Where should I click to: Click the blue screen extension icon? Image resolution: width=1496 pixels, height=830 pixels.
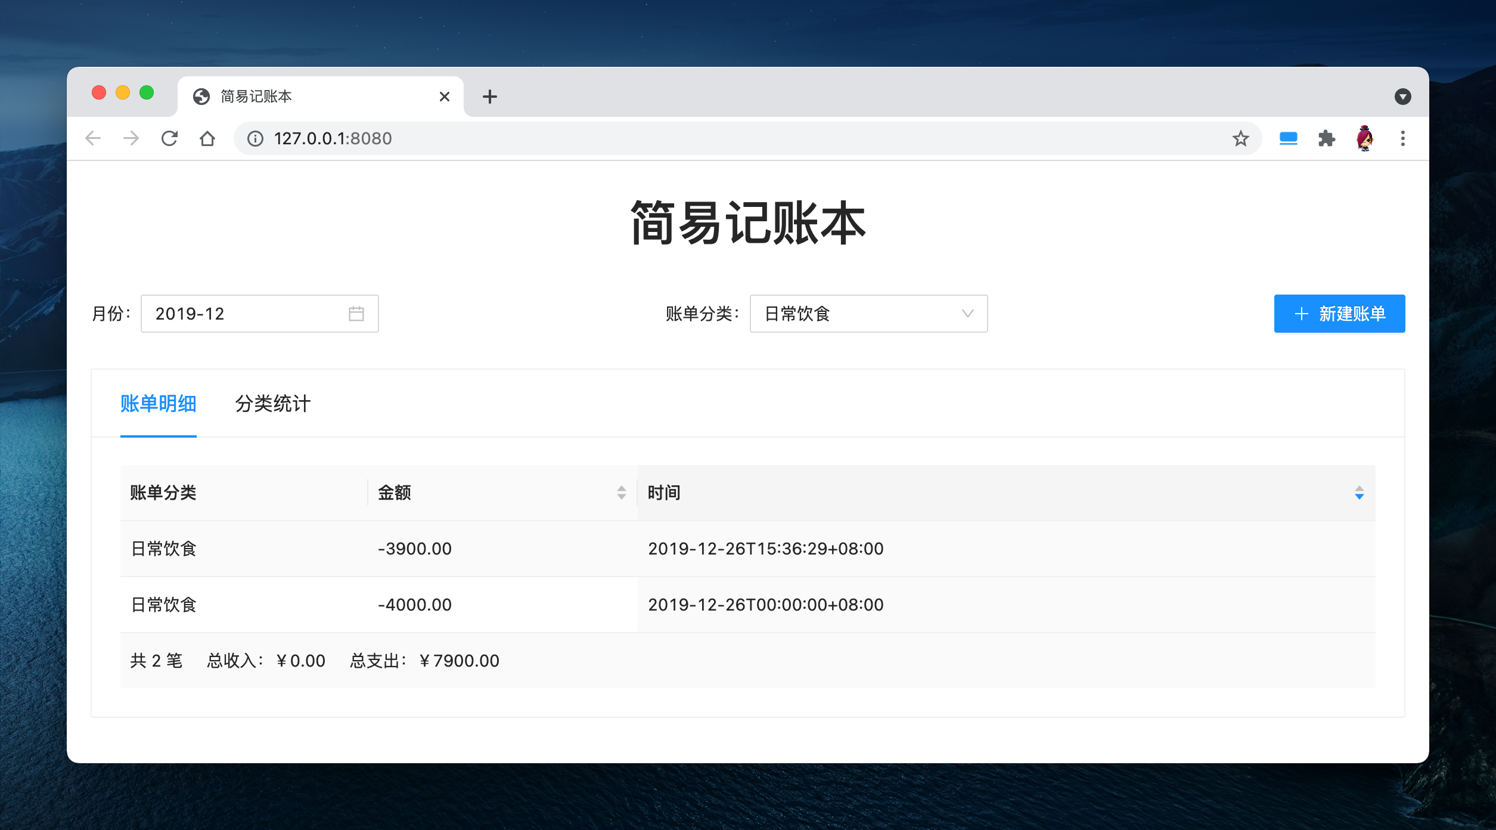pyautogui.click(x=1288, y=138)
